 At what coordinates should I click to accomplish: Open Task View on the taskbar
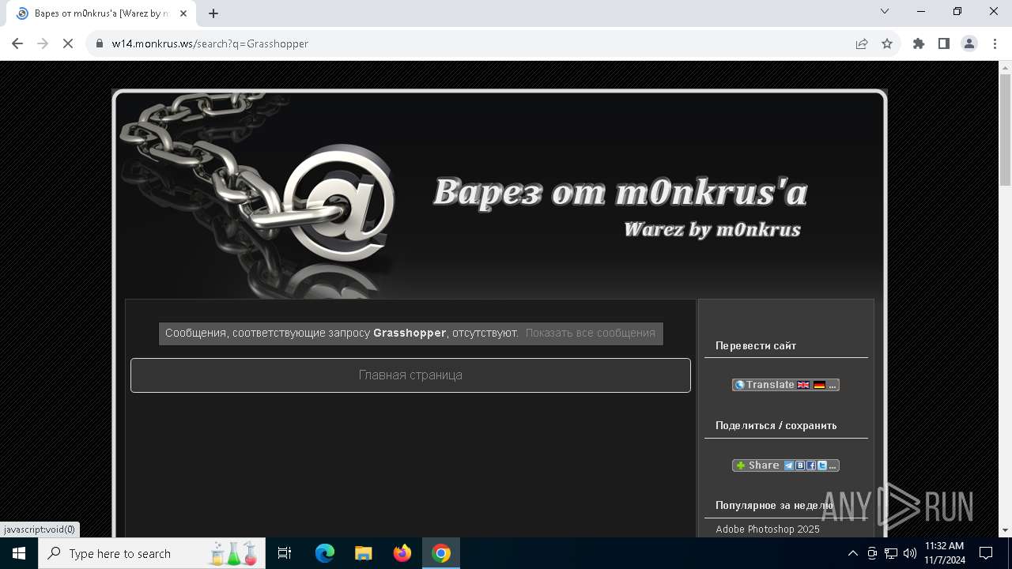coord(285,553)
